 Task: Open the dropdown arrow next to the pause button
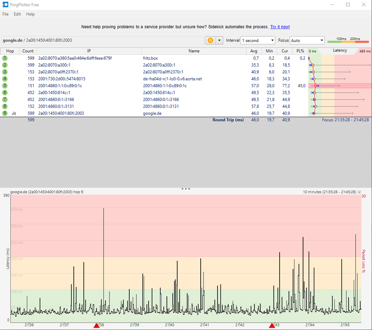[x=219, y=40]
